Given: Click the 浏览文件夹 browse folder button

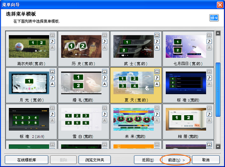Looking at the screenshot, I should (94, 160).
